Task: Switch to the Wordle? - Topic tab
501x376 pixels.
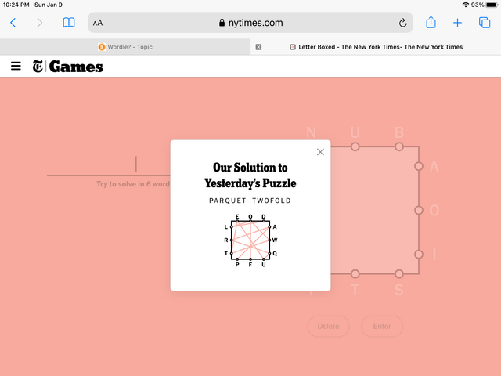Action: (125, 47)
